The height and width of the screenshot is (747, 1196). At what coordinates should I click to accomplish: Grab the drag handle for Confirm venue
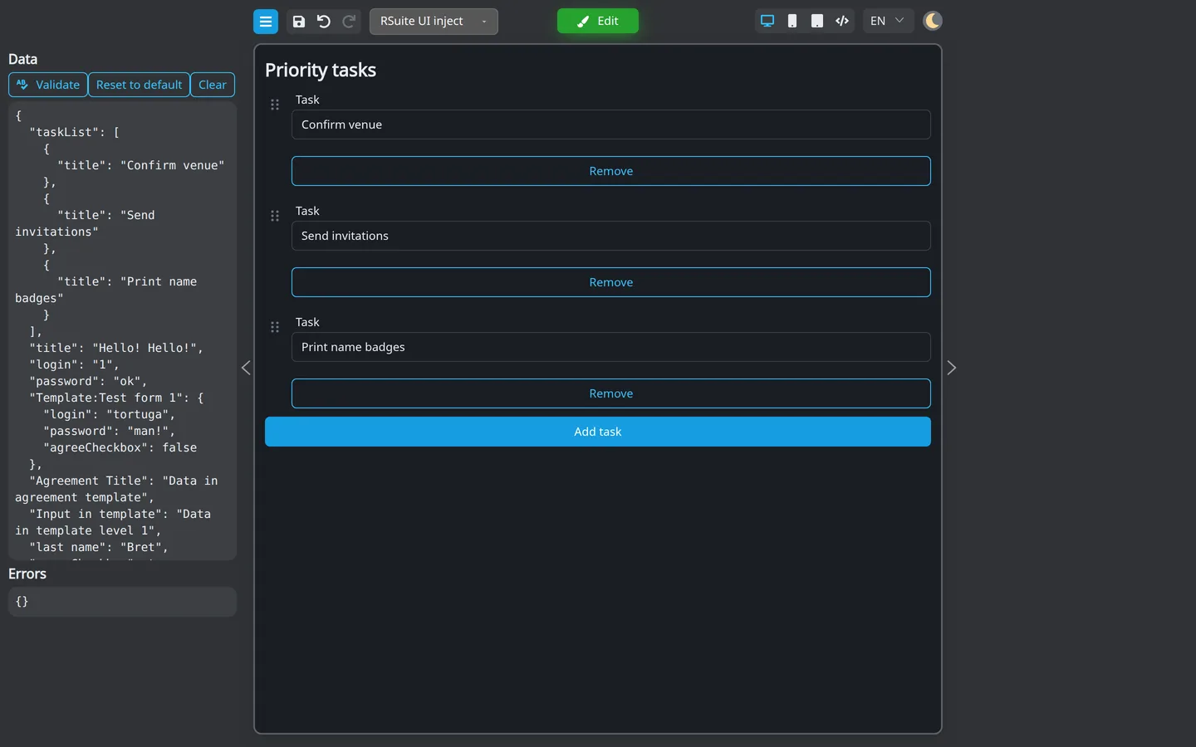click(275, 105)
